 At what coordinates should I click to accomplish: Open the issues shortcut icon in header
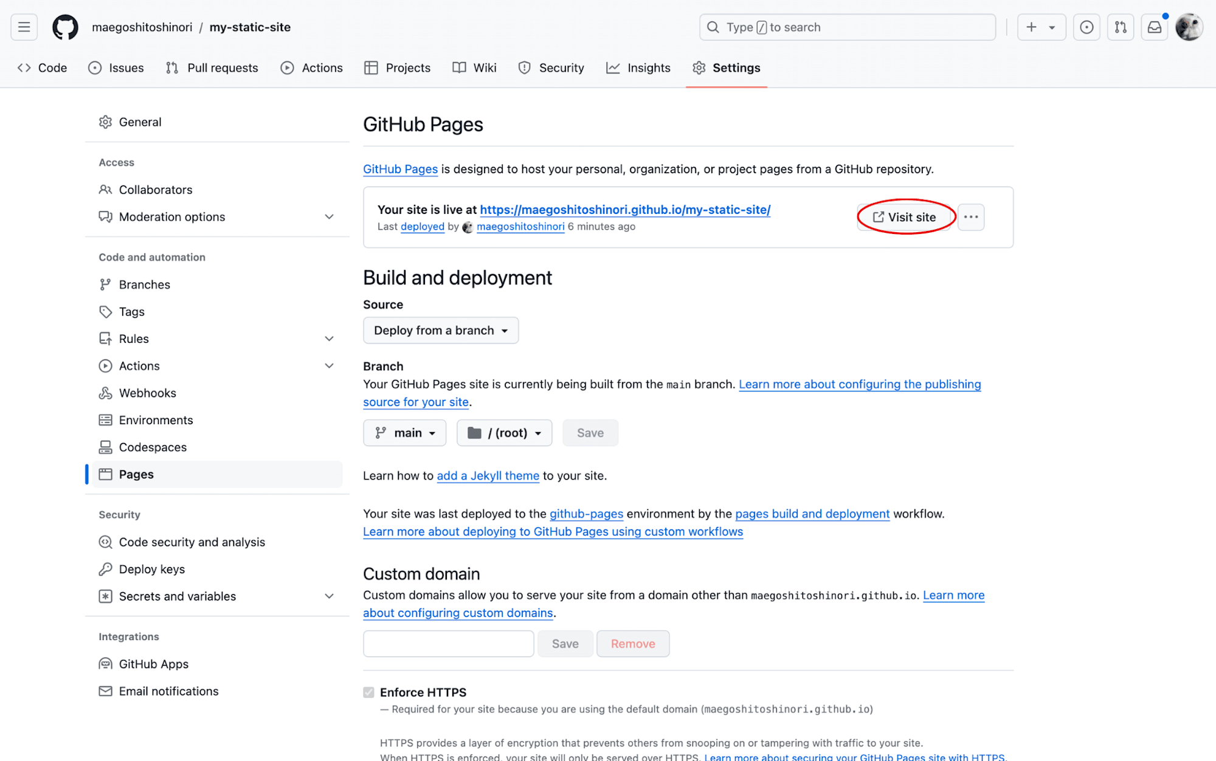click(x=1086, y=27)
